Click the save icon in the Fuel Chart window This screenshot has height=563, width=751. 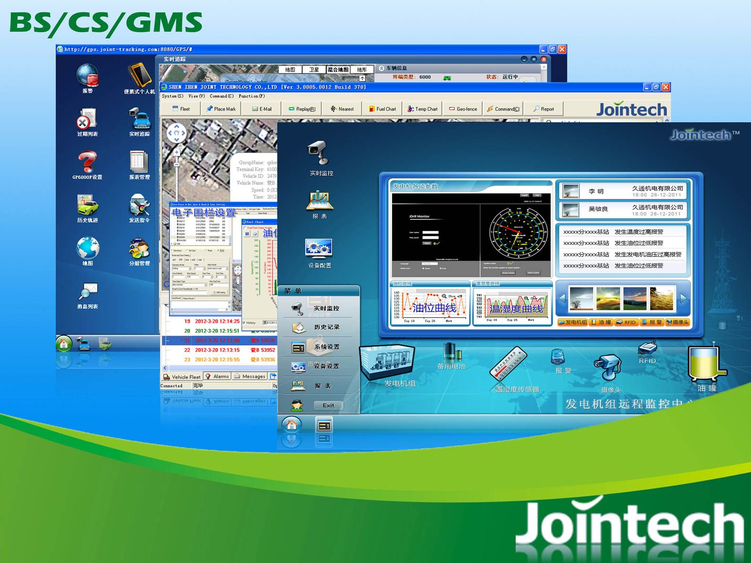click(x=247, y=234)
